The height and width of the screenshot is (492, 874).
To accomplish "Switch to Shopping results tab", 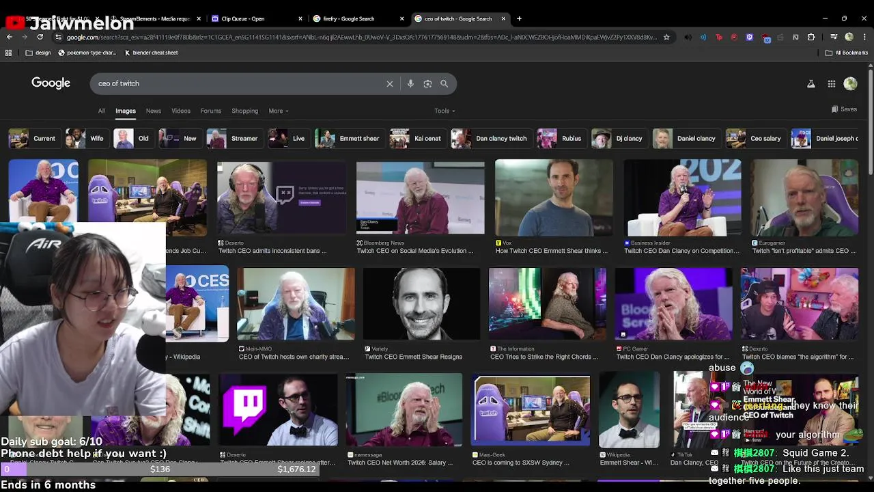I will pos(245,111).
